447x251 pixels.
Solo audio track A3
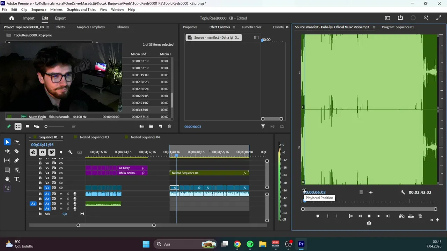point(68,204)
